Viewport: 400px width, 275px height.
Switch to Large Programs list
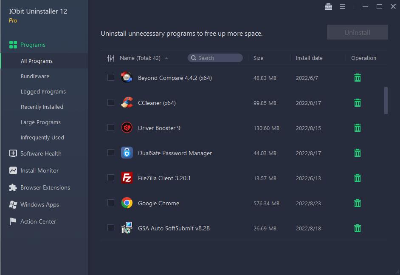click(41, 122)
